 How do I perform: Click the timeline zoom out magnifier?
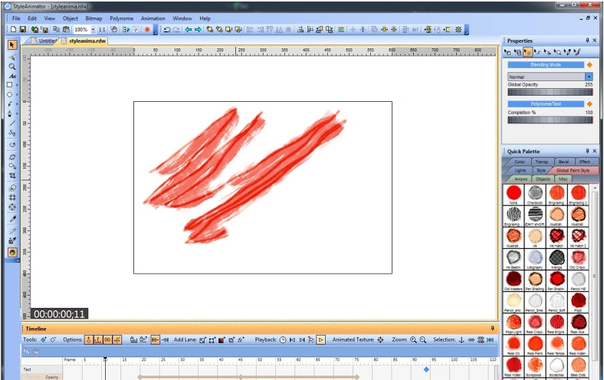point(422,339)
